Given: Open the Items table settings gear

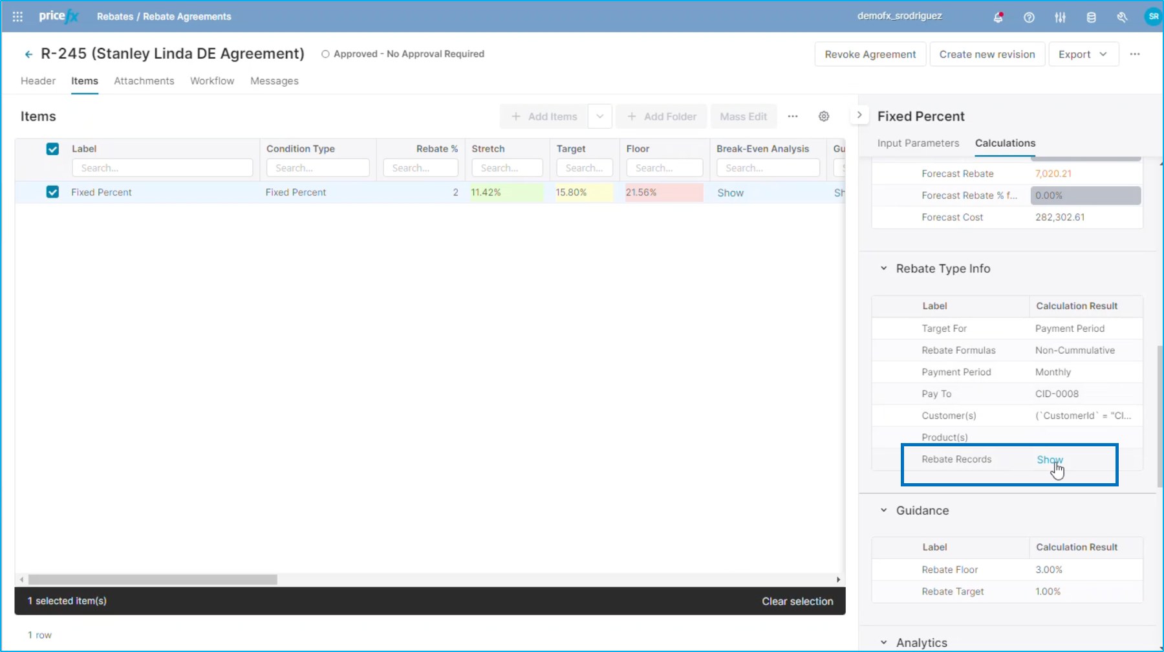Looking at the screenshot, I should (x=823, y=116).
